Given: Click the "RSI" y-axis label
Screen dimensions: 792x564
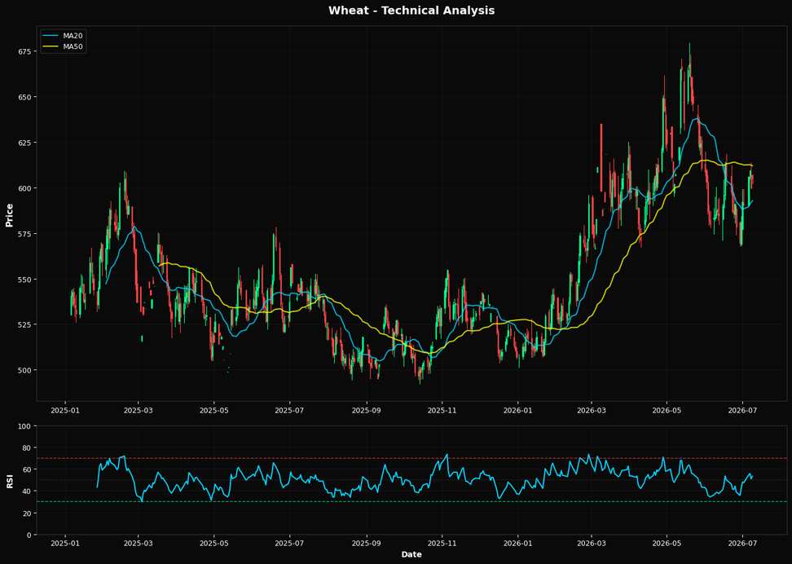Looking at the screenshot, I should point(9,481).
